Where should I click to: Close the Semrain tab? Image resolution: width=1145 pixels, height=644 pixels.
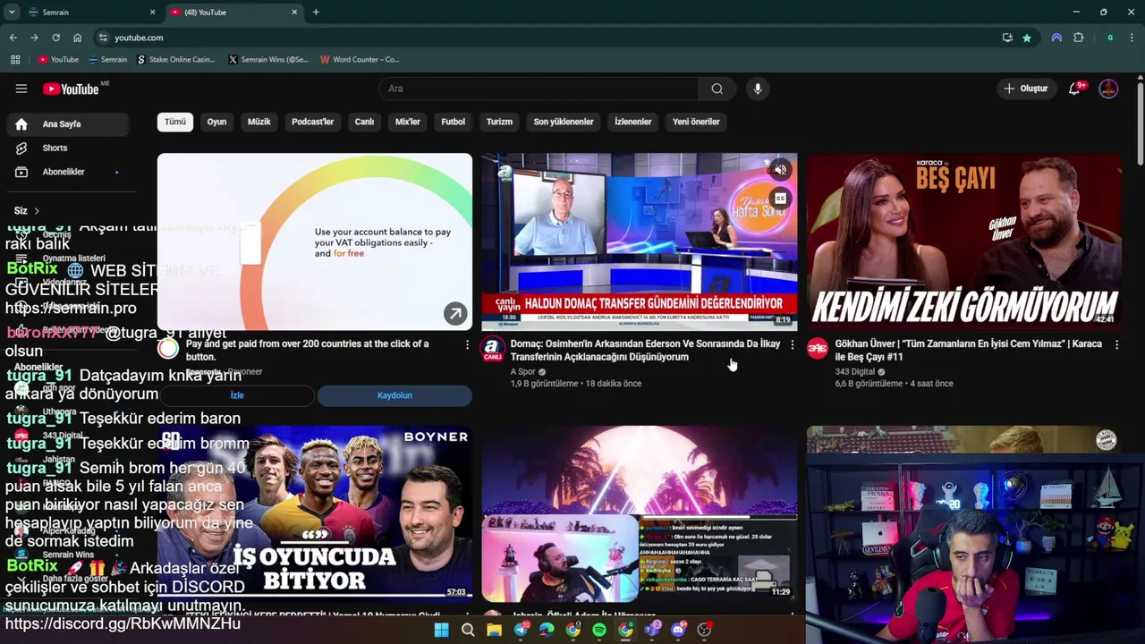click(x=152, y=13)
